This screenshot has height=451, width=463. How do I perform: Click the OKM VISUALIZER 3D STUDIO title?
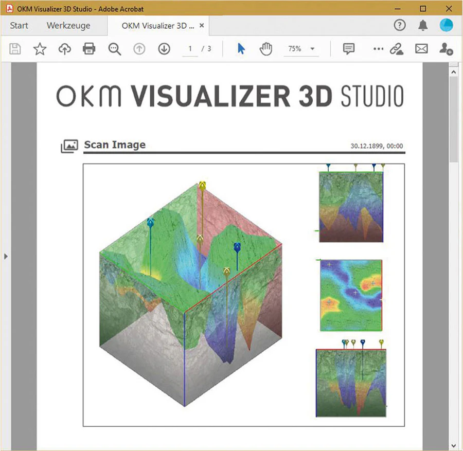[x=230, y=97]
